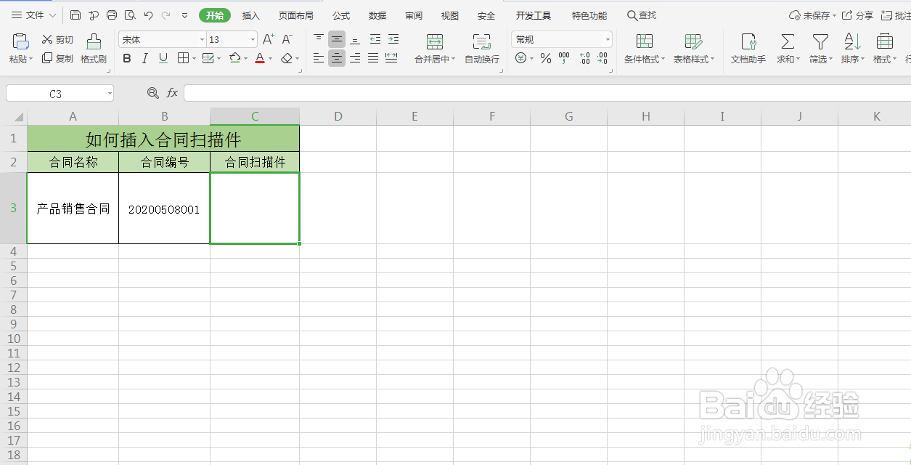
Task: Switch to the 页面布局 tab
Action: coord(296,15)
